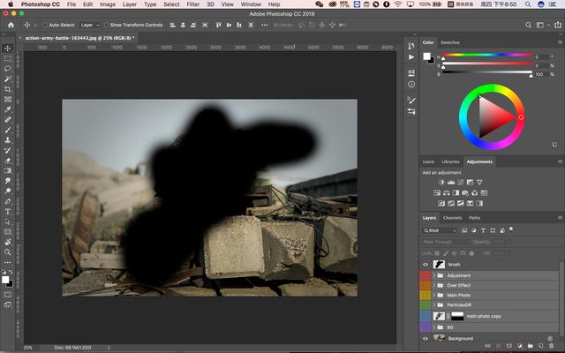Expand the BG layer group

coord(434,327)
